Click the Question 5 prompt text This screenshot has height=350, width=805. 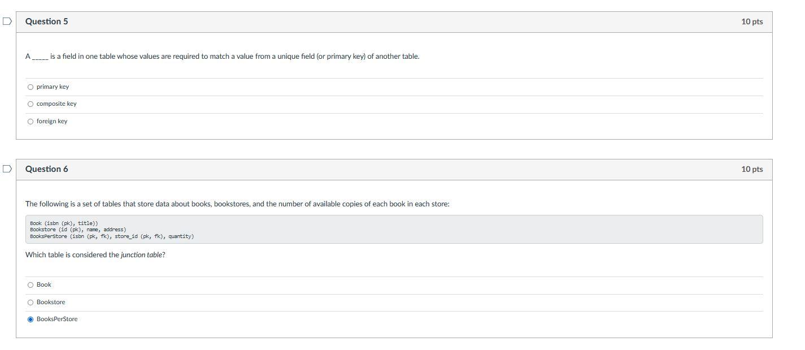[222, 56]
